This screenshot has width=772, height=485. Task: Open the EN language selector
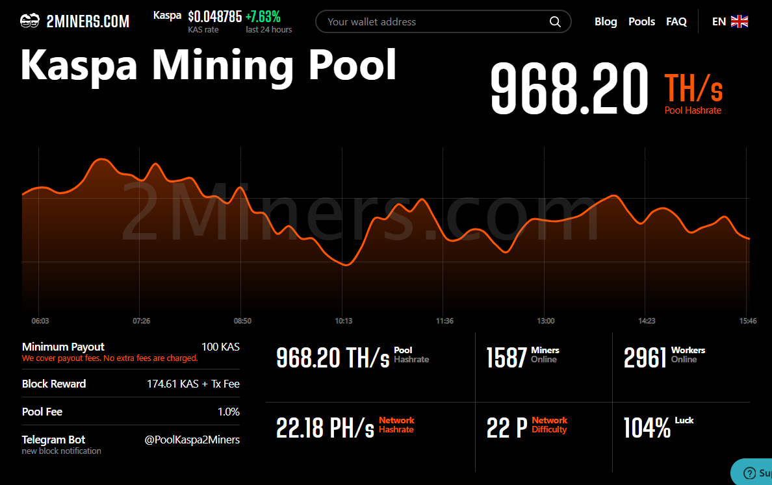pos(730,21)
